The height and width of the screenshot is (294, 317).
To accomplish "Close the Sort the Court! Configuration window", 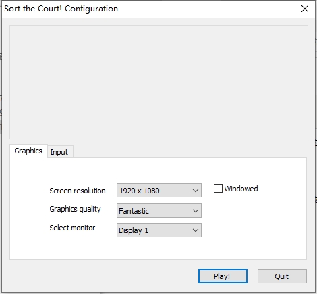I will 305,9.
